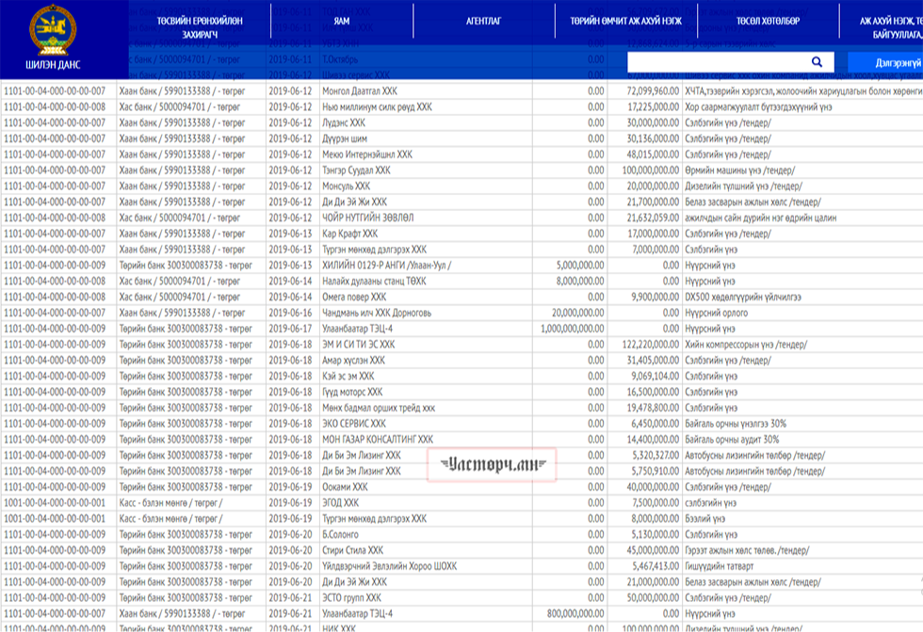The image size is (923, 632).
Task: Click the amount 5,467,413.00
Action: [x=656, y=567]
